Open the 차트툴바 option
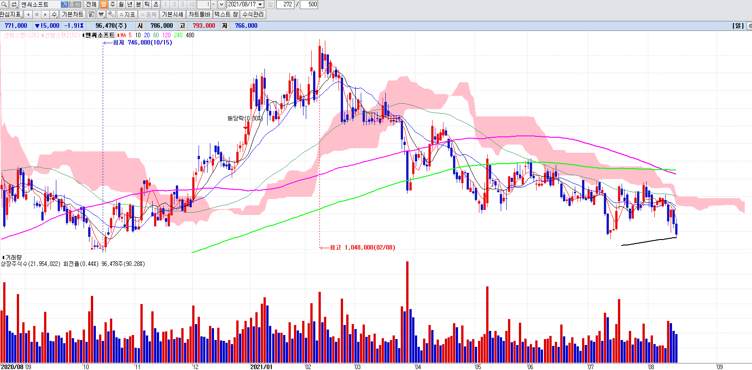The image size is (752, 370). 199,15
